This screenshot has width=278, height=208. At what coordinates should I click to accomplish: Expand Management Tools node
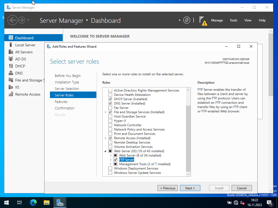(x=111, y=164)
